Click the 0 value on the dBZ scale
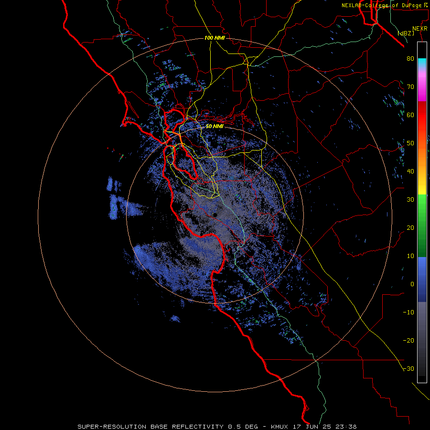 [x=412, y=284]
